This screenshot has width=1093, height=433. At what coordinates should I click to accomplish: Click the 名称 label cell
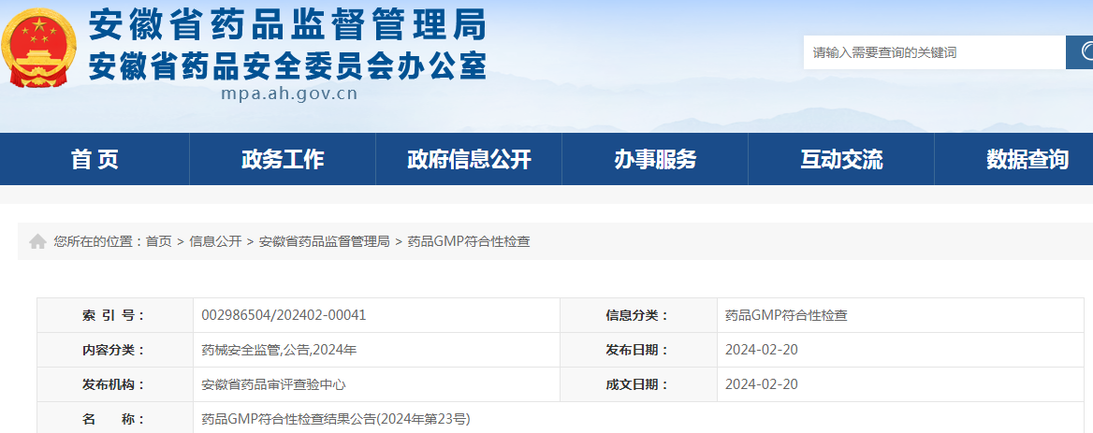[x=115, y=418]
